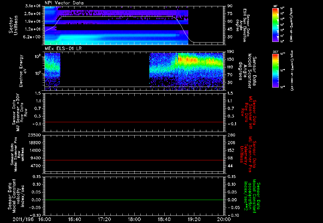Screen dimensions: 323x223
Task: Click the "190" scanner angle tick label
Action: click(x=231, y=52)
